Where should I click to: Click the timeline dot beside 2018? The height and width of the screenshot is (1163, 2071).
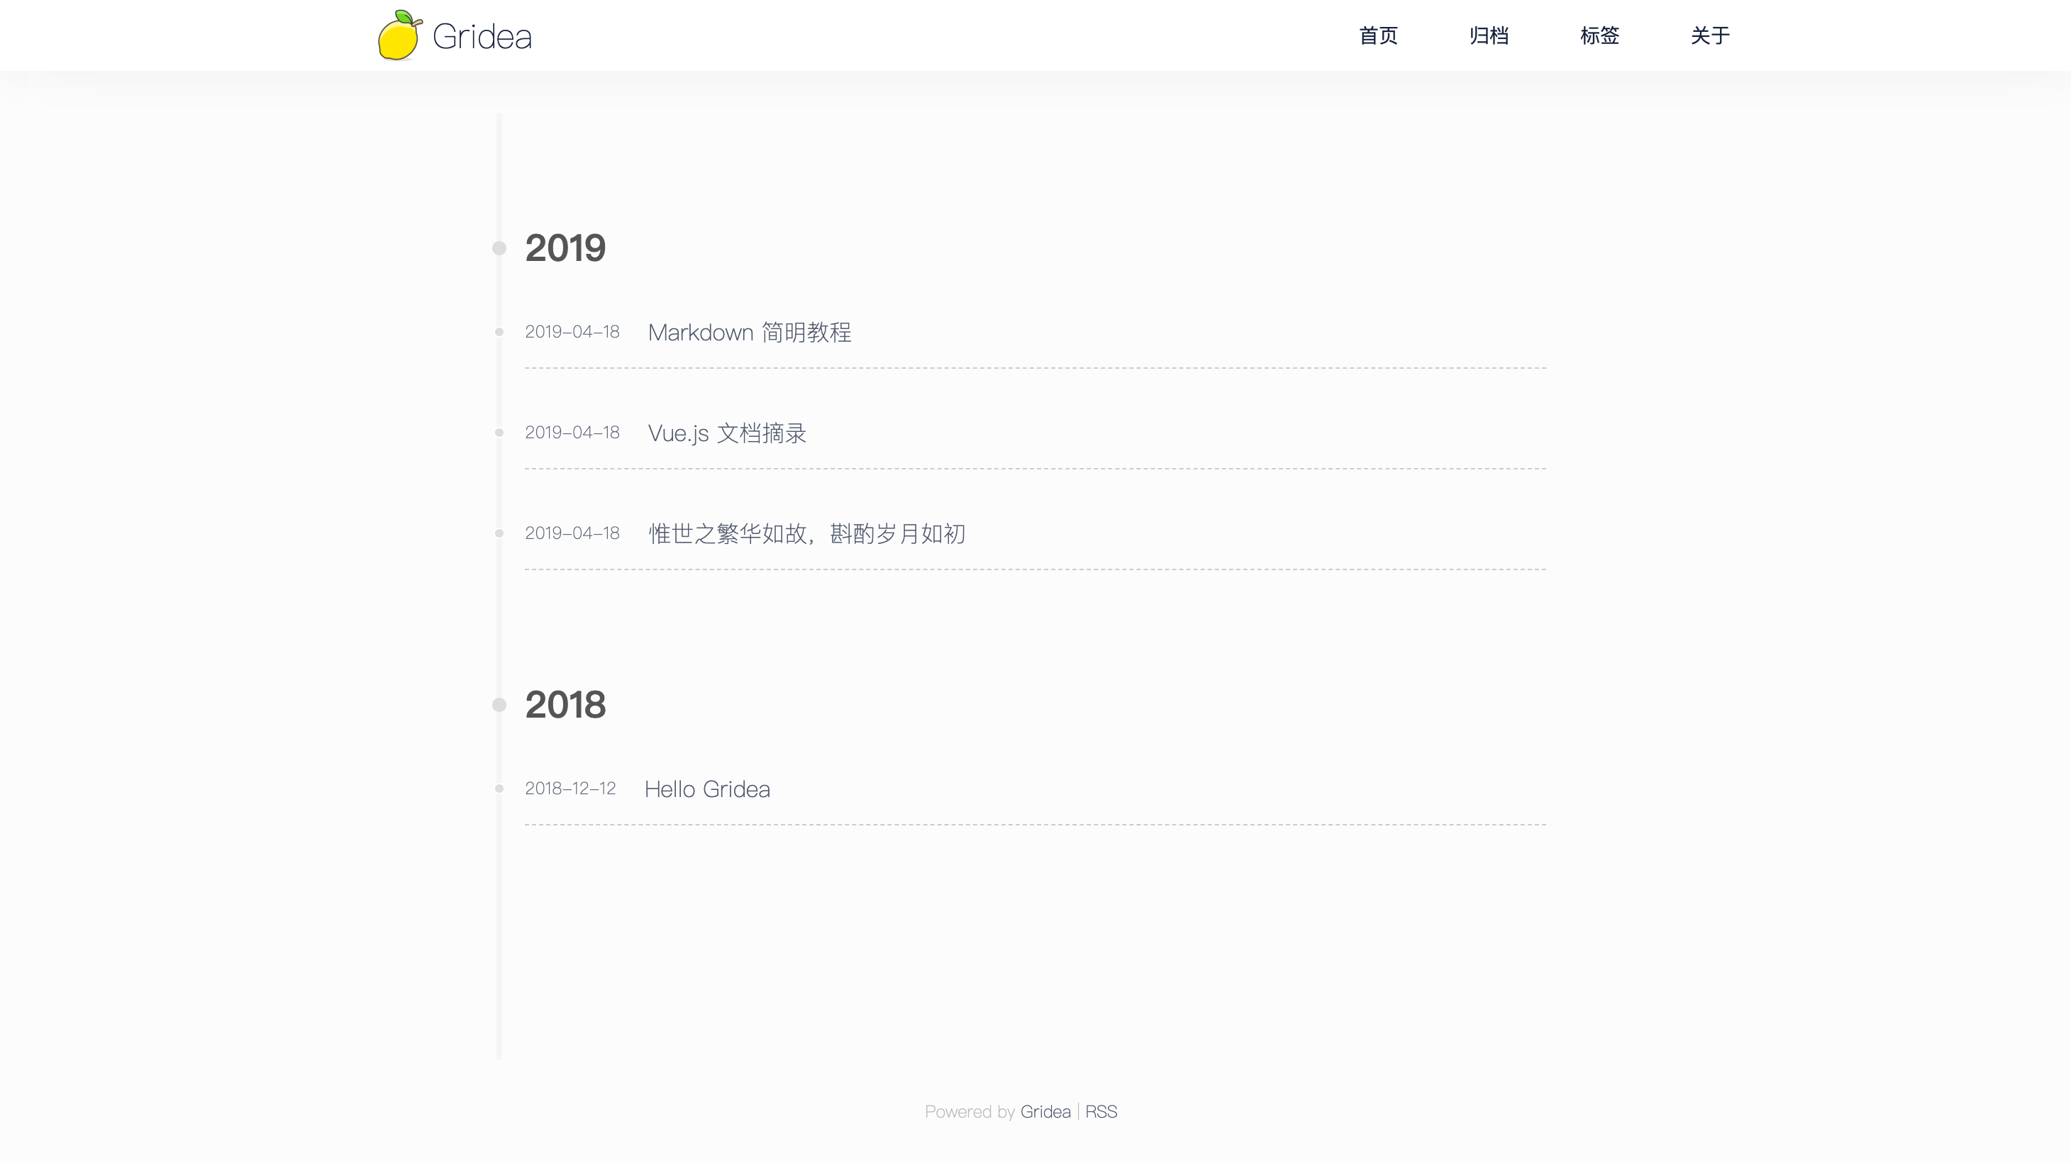click(499, 705)
